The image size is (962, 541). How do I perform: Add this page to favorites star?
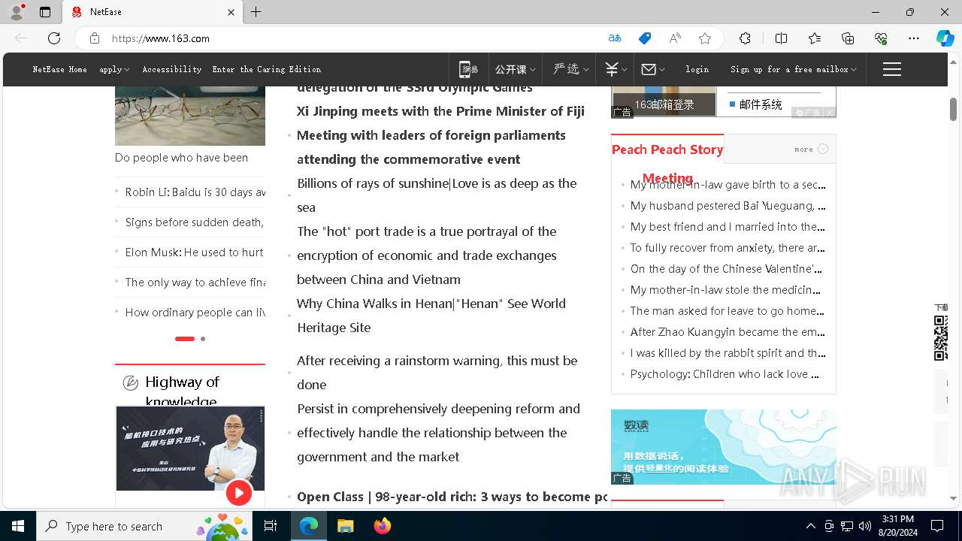point(704,38)
